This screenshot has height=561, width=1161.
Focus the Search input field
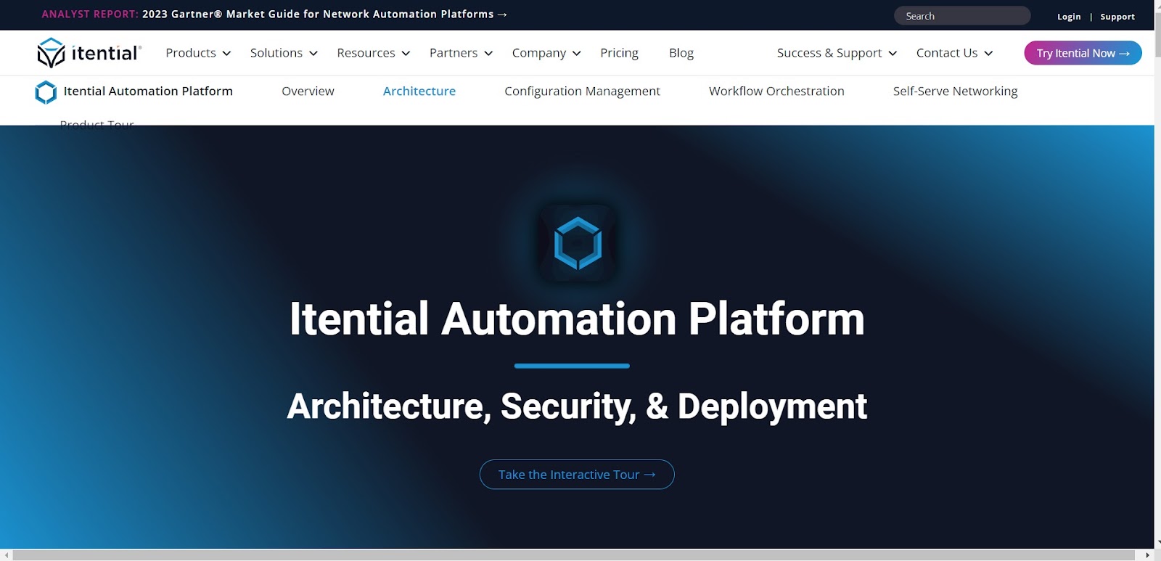coord(962,16)
